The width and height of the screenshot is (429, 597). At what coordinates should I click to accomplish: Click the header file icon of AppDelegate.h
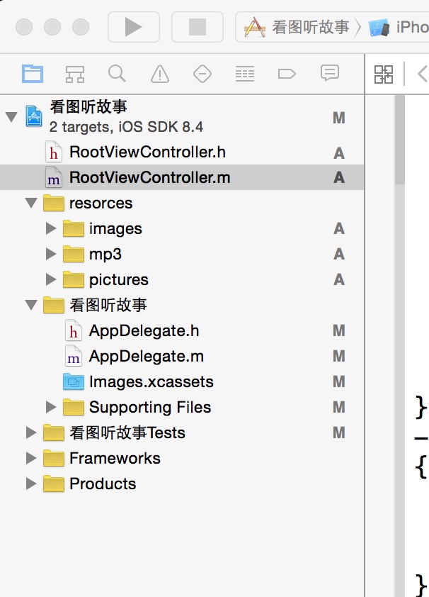(x=74, y=330)
